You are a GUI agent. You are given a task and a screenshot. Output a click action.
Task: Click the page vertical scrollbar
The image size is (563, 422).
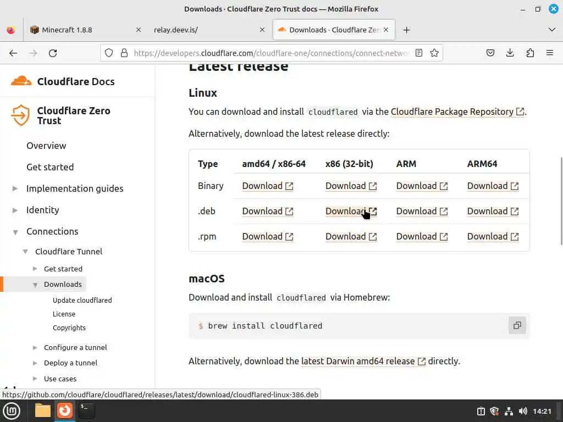561,201
